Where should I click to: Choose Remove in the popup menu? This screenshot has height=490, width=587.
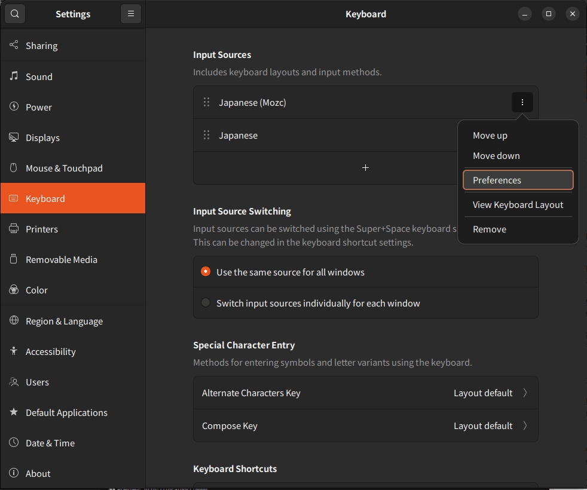490,229
